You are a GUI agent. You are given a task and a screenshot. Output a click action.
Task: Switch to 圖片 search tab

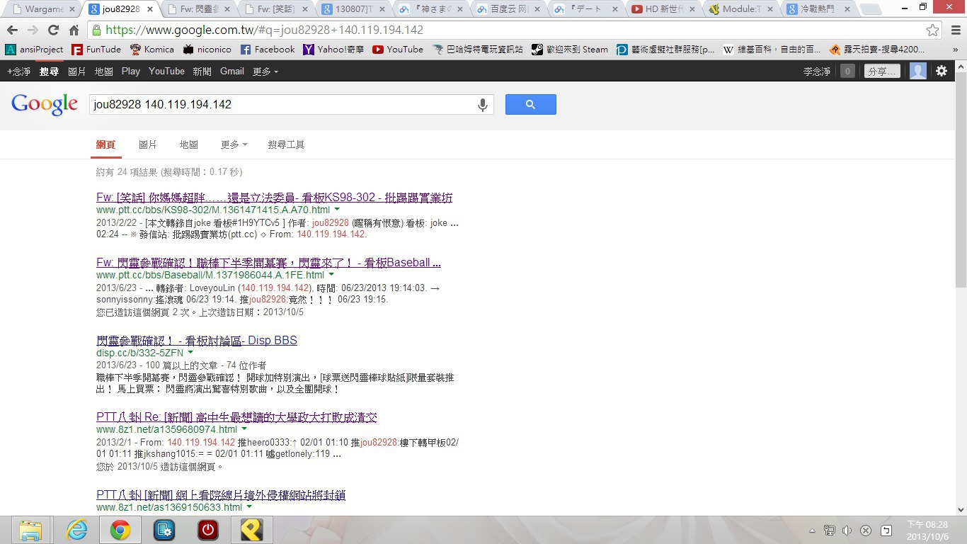point(147,144)
